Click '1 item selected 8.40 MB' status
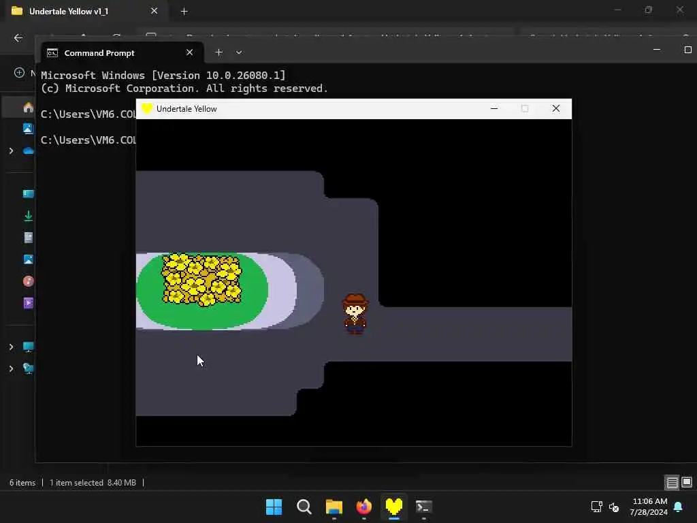This screenshot has width=697, height=523. pyautogui.click(x=93, y=483)
